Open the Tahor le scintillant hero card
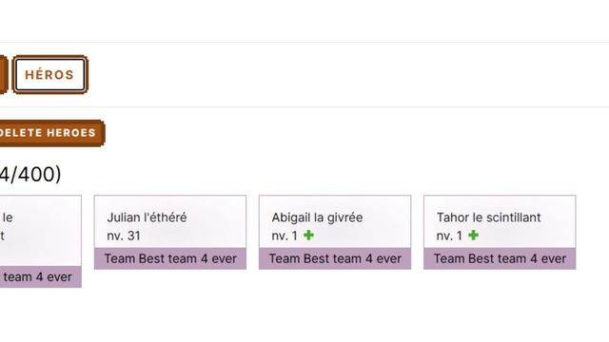Image resolution: width=609 pixels, height=342 pixels. 500,232
